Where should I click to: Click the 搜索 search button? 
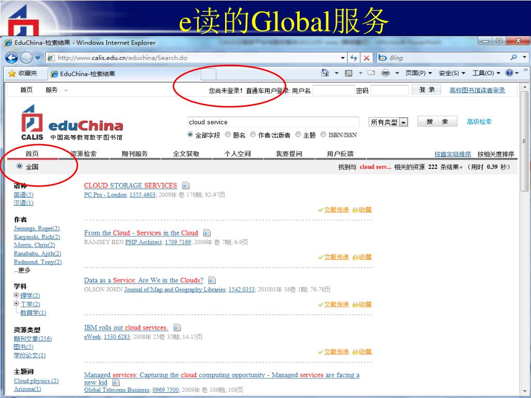(x=437, y=121)
